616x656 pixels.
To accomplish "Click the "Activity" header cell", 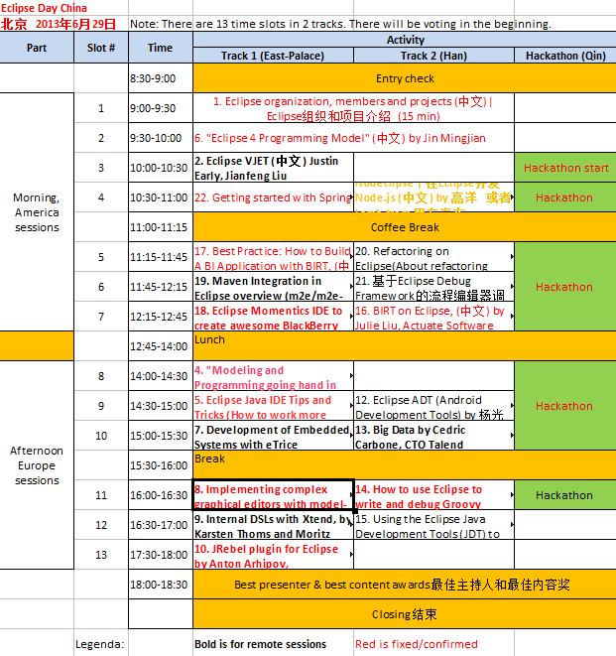I will pyautogui.click(x=405, y=40).
